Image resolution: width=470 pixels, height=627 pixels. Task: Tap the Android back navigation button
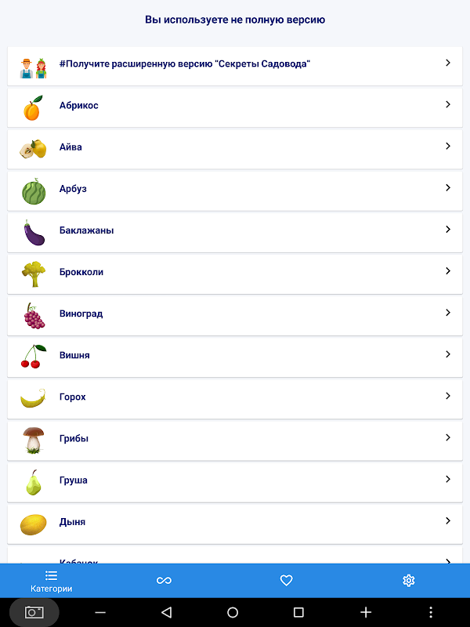pos(166,612)
